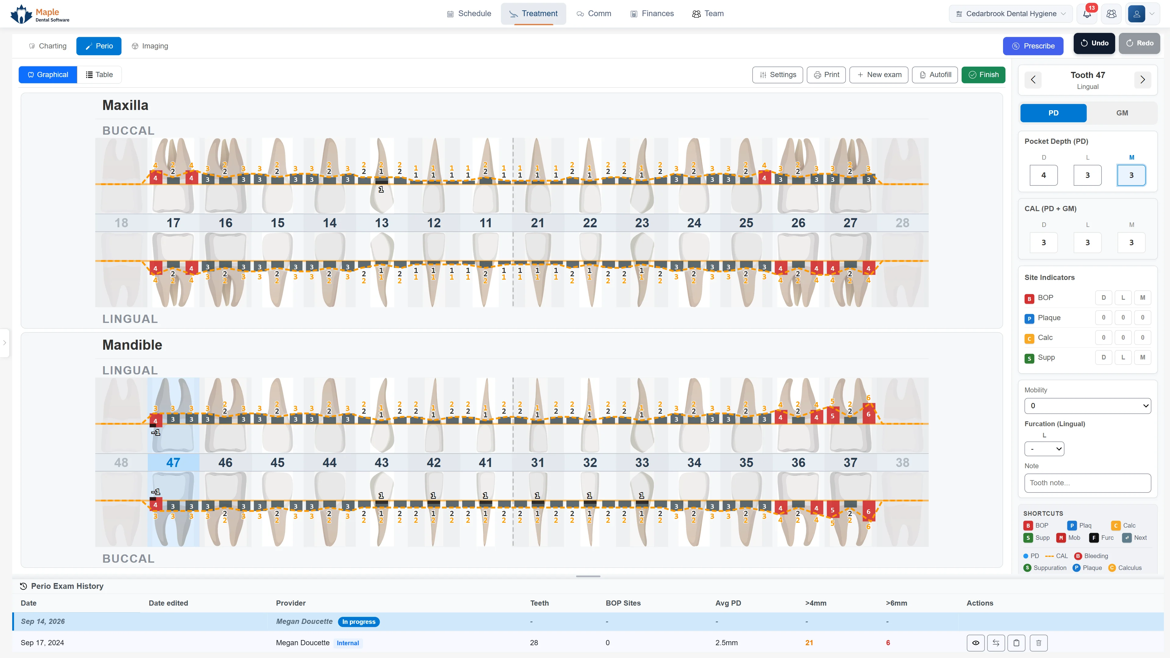This screenshot has width=1170, height=658.
Task: Open the Mobility dropdown
Action: (x=1088, y=406)
